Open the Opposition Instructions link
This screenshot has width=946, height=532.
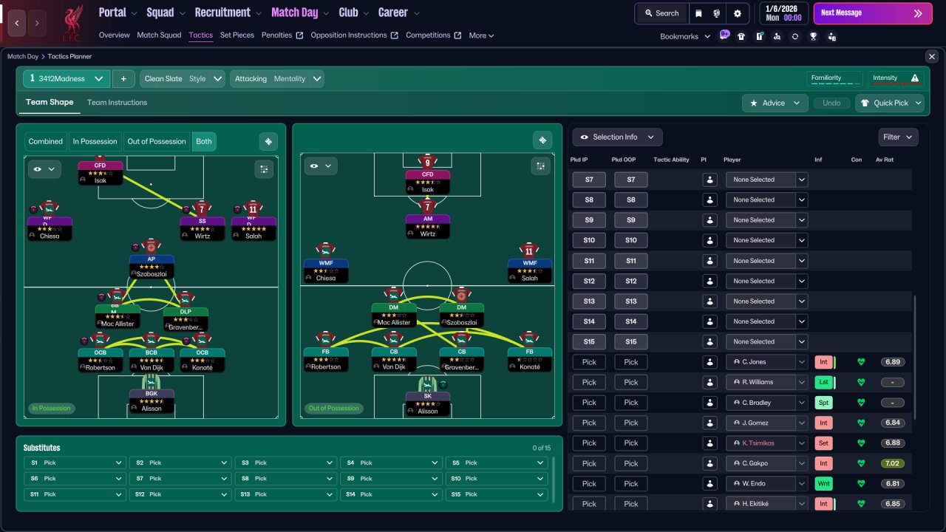pos(354,35)
